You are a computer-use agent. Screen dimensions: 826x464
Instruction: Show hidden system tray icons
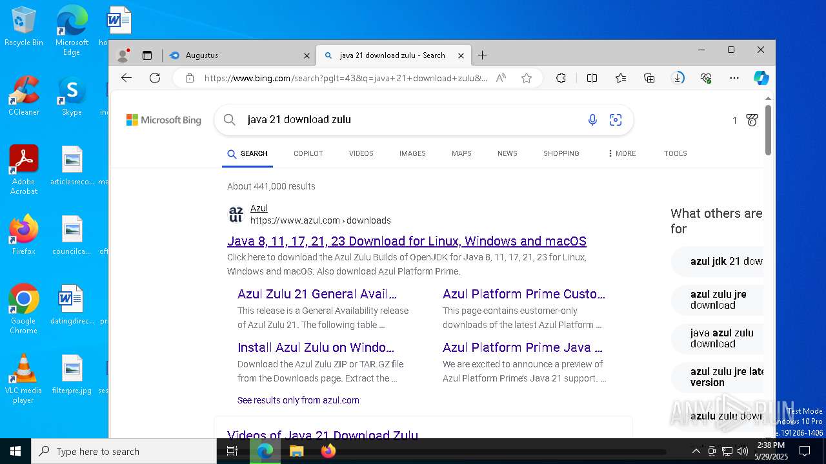[696, 451]
